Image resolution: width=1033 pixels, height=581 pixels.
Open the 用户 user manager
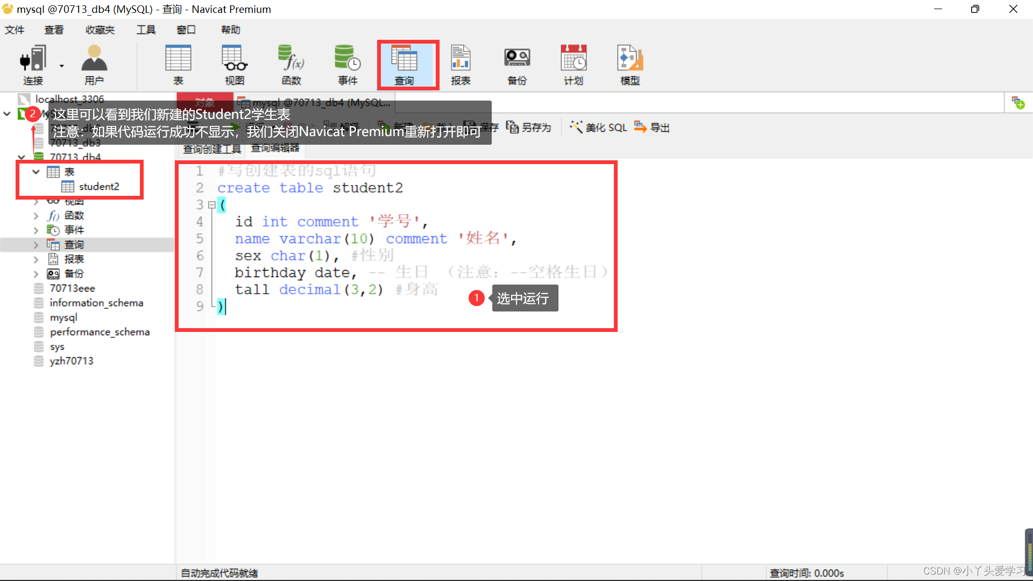tap(94, 65)
